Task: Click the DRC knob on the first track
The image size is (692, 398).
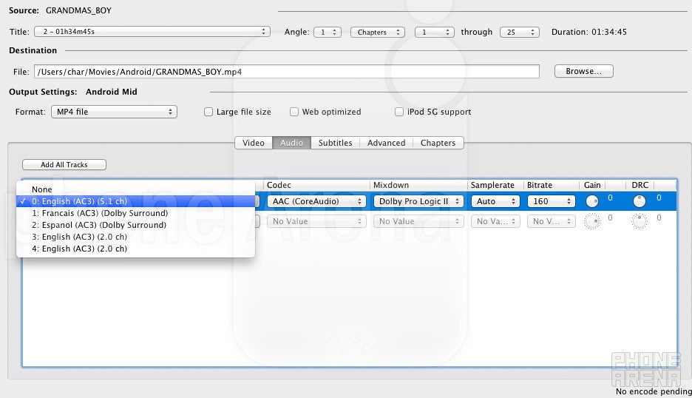Action: 639,201
